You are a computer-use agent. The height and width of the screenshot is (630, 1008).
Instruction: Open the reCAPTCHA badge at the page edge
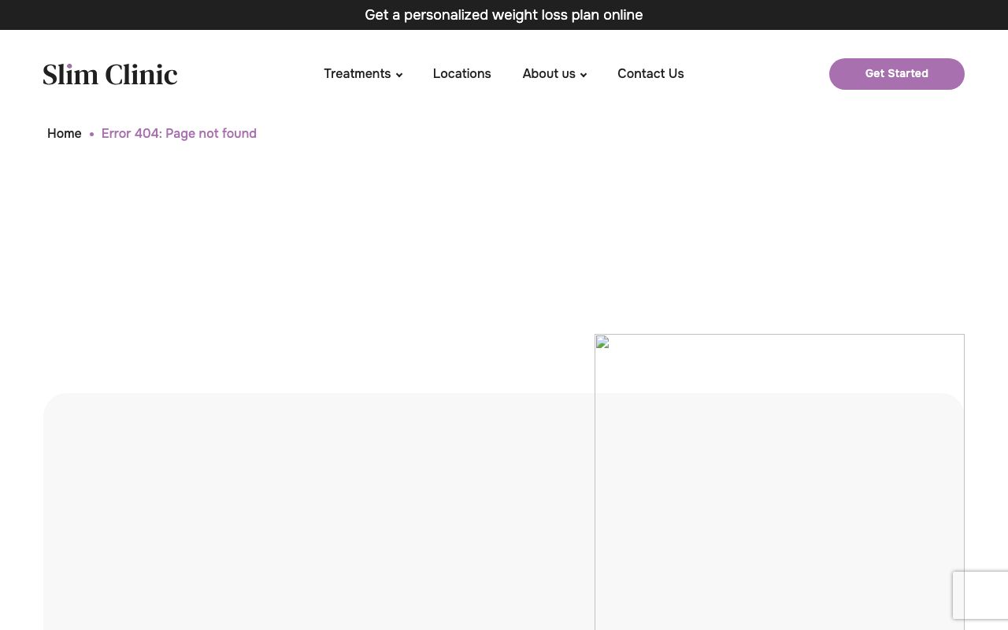980,595
